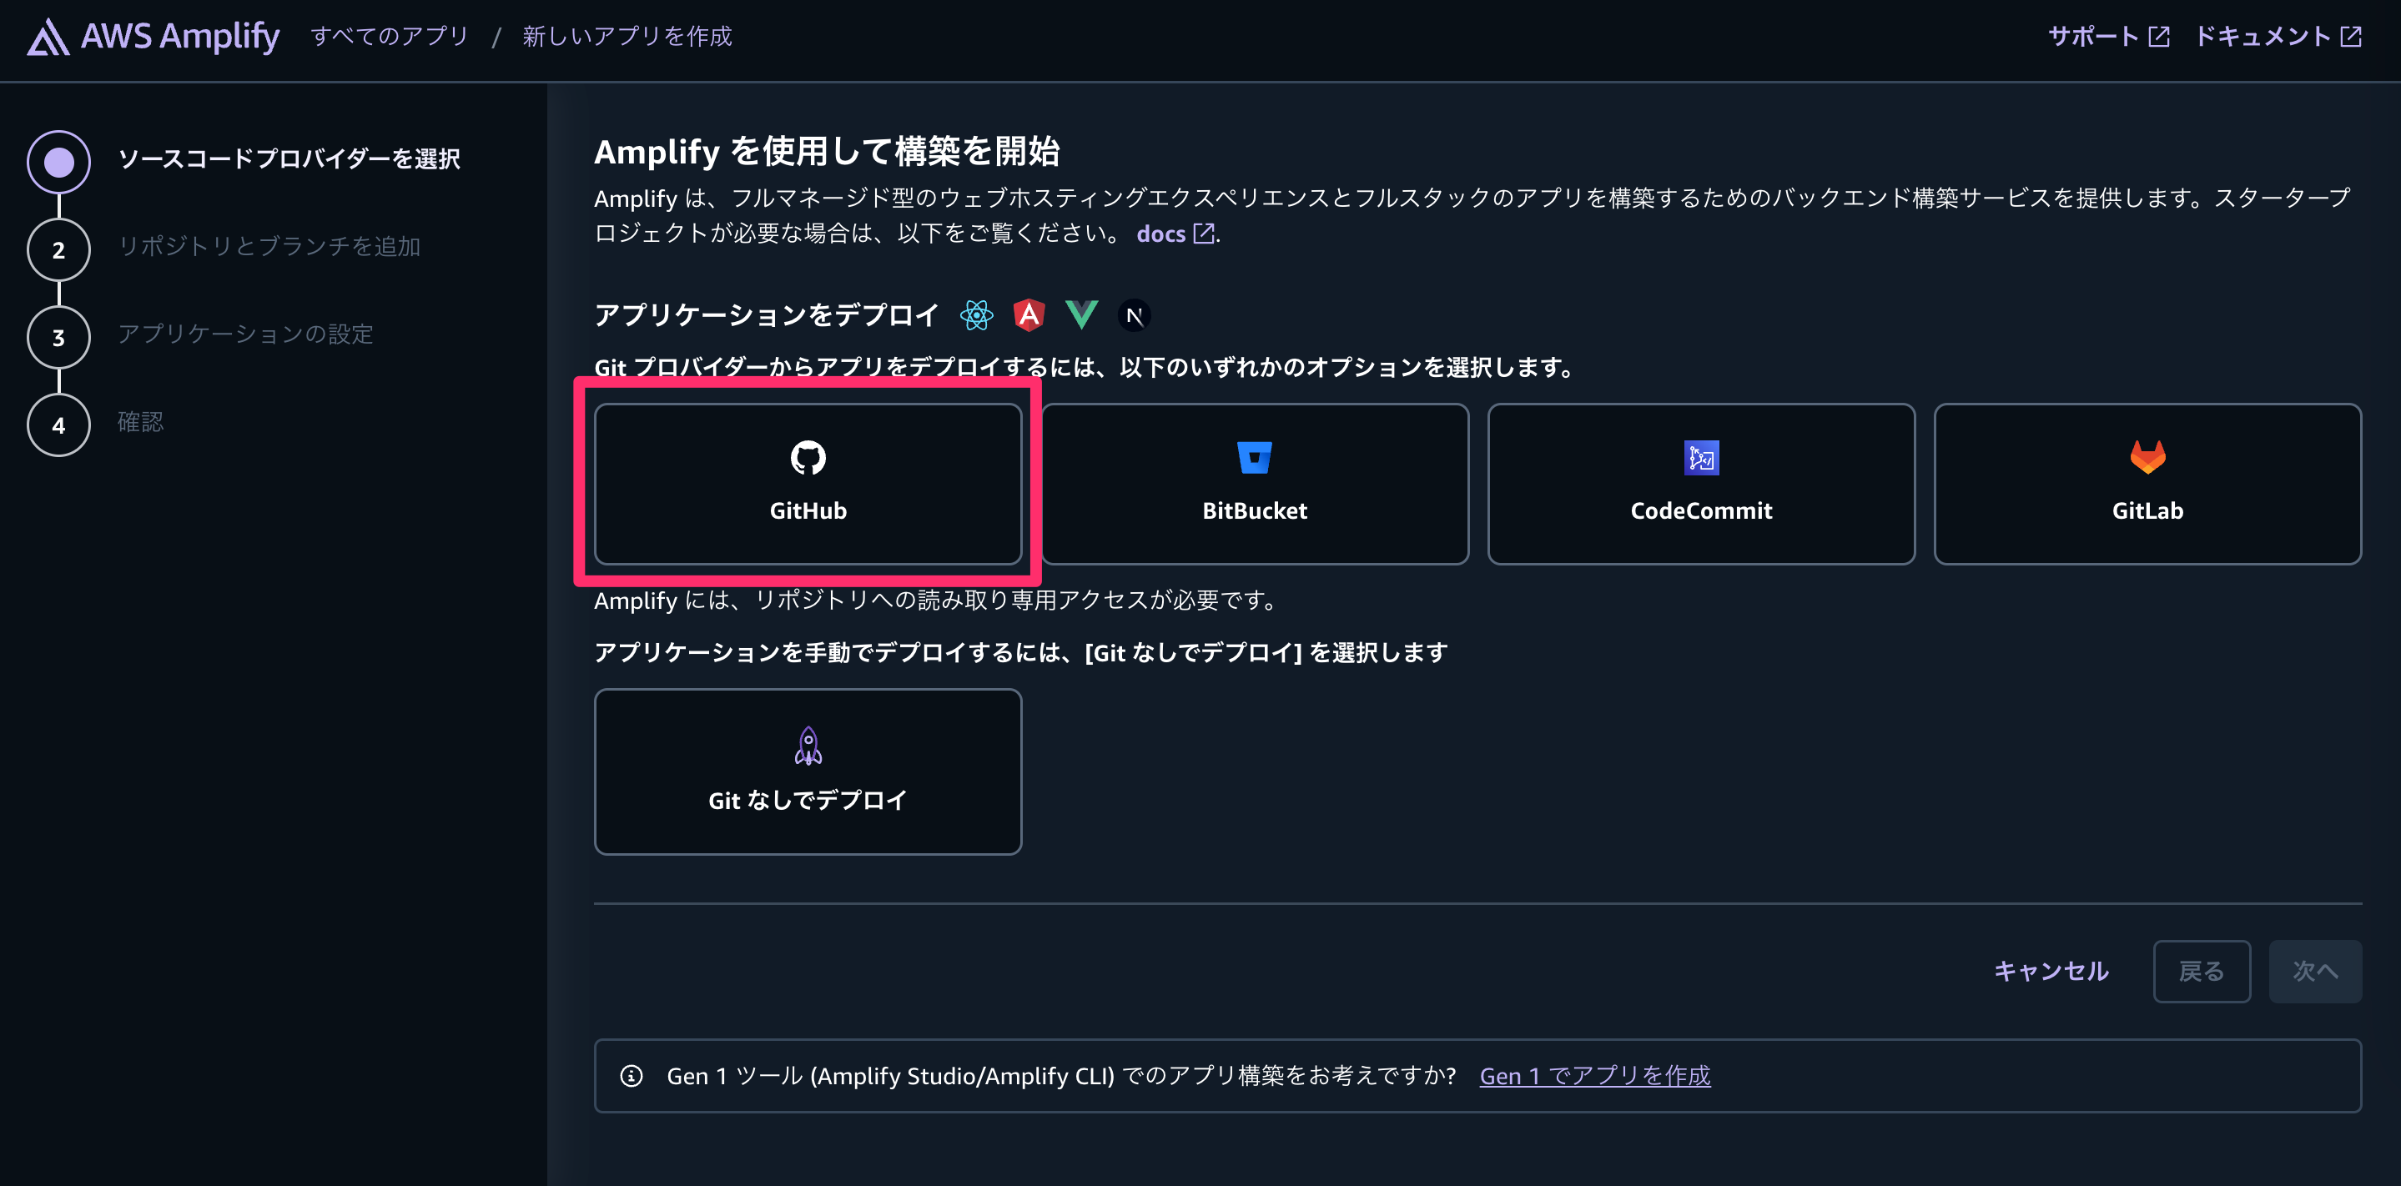The height and width of the screenshot is (1186, 2401).
Task: Click the キャンセル button
Action: 2051,971
